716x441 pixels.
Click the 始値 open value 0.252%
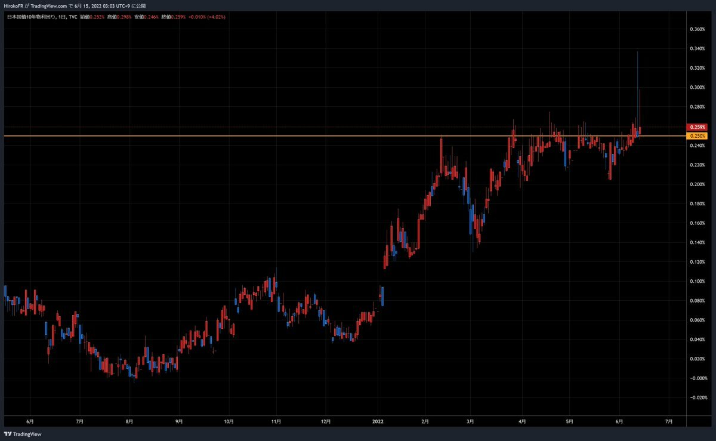[97, 17]
